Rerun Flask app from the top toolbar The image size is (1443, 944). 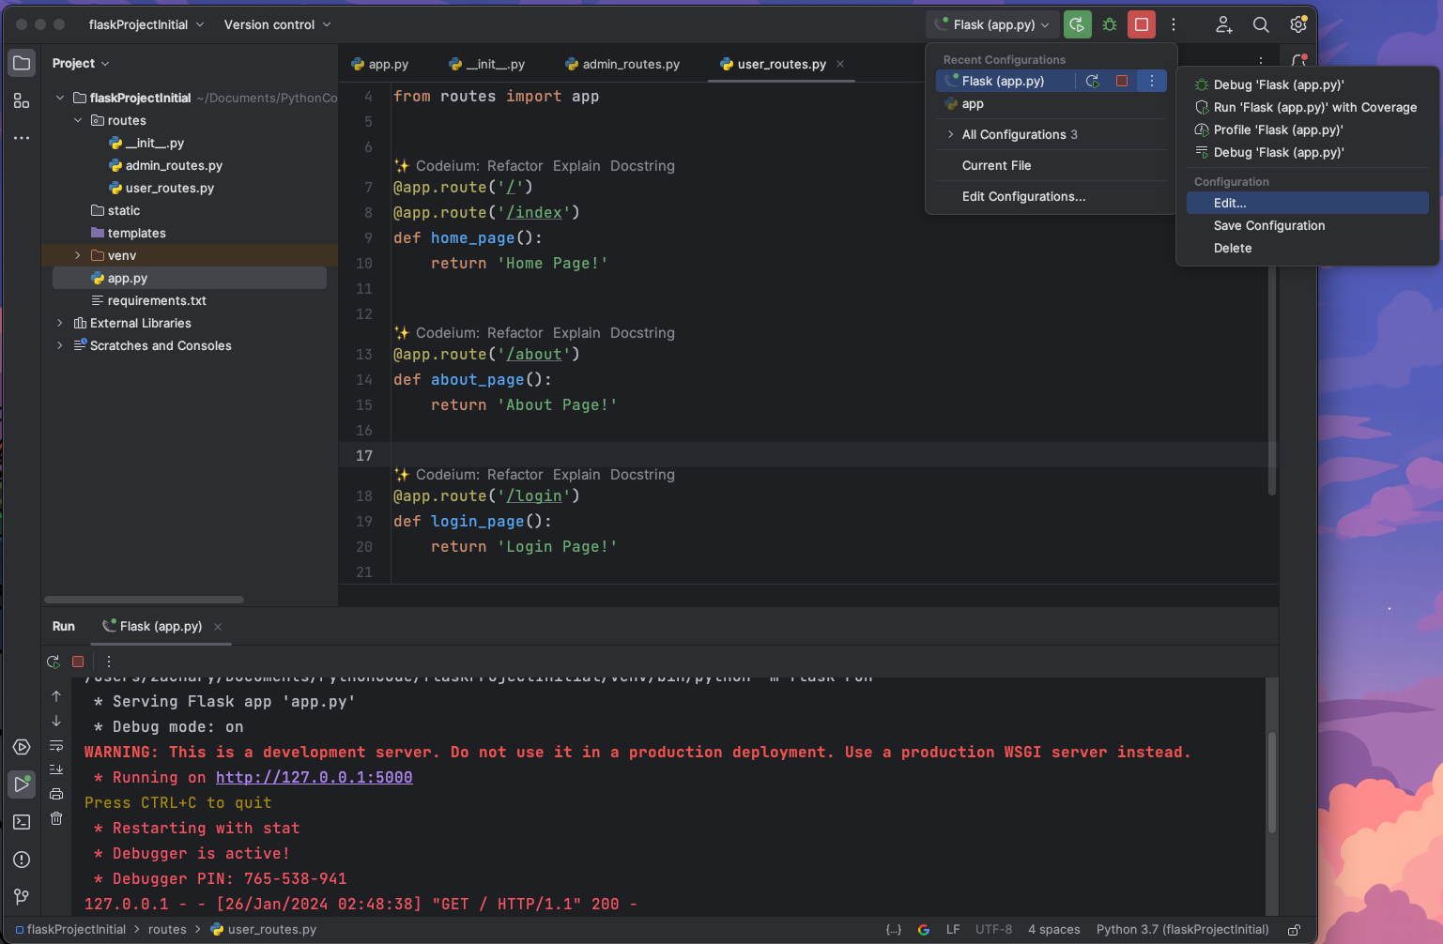[x=1077, y=24]
